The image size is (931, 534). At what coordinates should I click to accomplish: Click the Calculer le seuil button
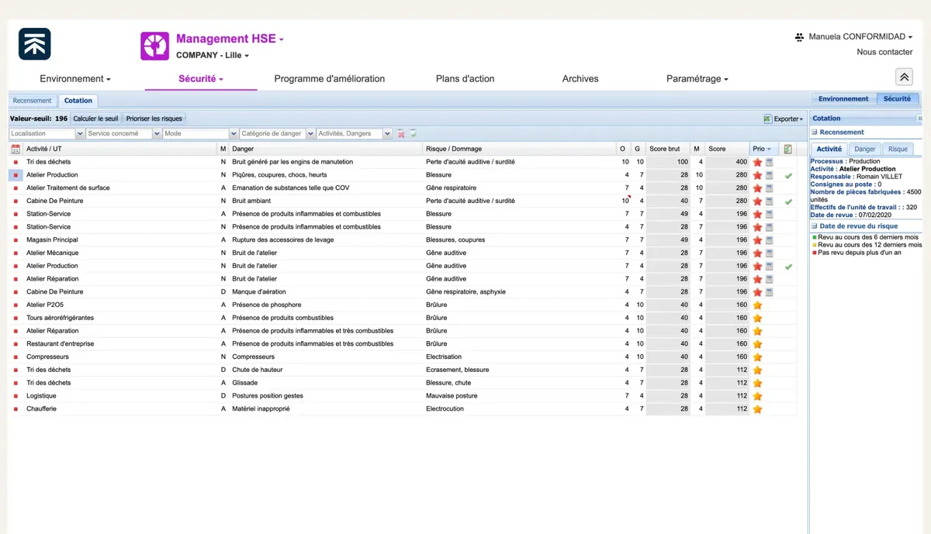(95, 119)
